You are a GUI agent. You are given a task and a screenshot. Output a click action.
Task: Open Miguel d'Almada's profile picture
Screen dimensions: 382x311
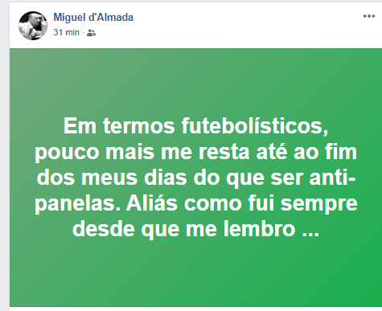tap(33, 26)
